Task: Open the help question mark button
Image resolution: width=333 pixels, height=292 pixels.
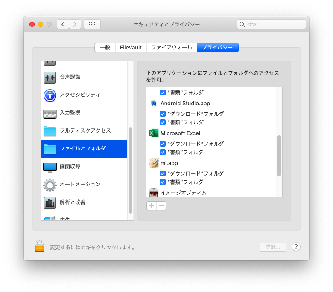Action: (x=296, y=247)
